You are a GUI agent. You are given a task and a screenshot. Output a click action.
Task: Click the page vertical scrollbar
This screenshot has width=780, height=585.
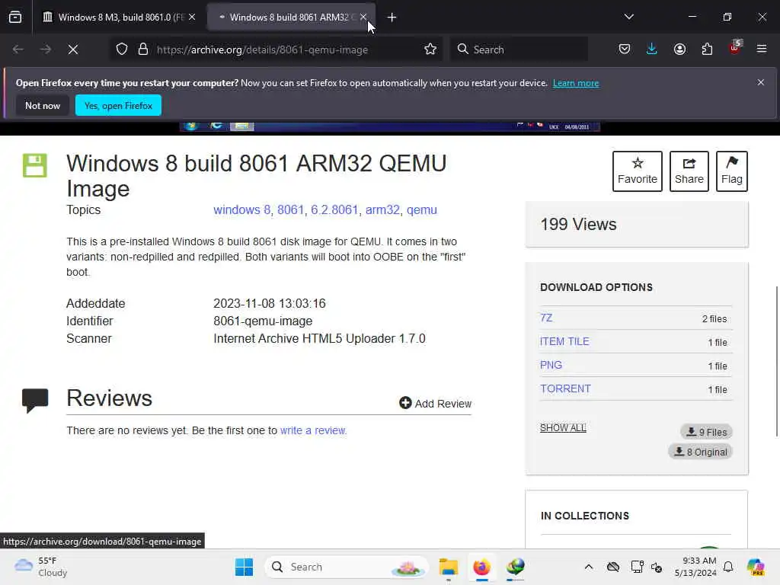[776, 362]
